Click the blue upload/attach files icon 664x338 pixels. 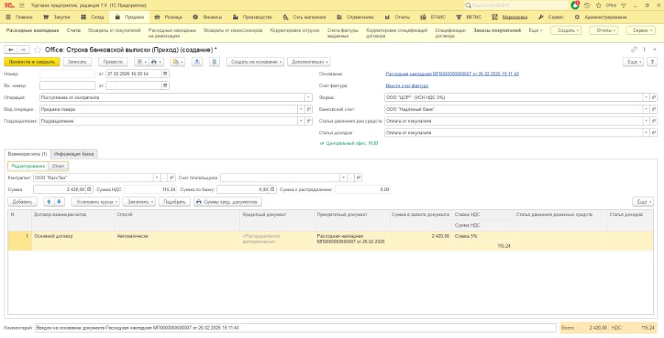pyautogui.click(x=197, y=62)
